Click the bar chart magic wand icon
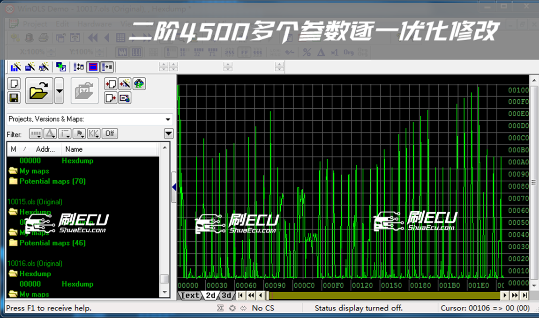539x318 pixels. 15,67
